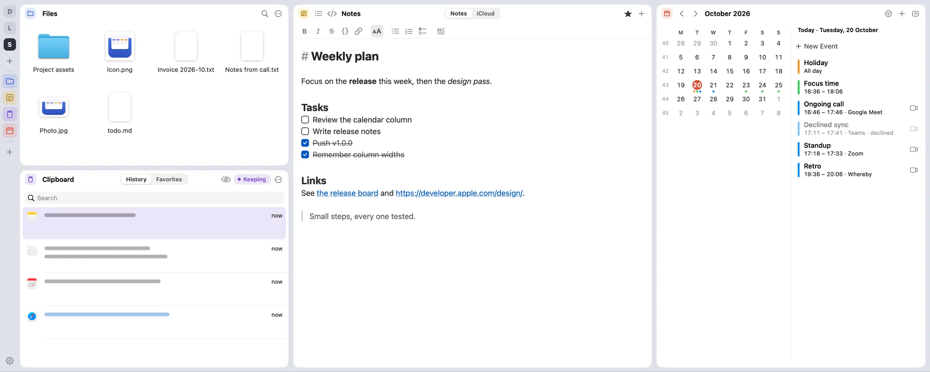Select the Notes source tab

[x=458, y=14]
